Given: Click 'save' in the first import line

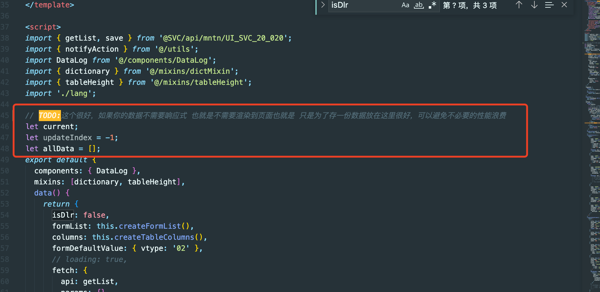Looking at the screenshot, I should click(114, 38).
